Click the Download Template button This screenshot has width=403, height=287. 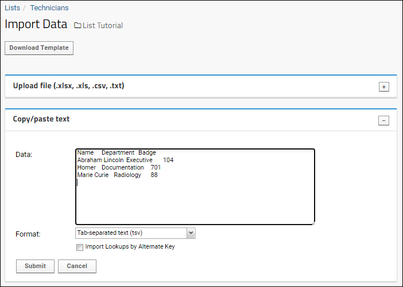[x=39, y=48]
